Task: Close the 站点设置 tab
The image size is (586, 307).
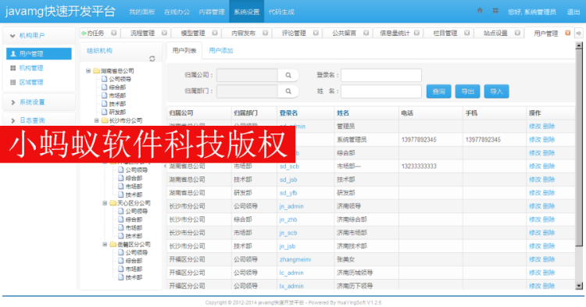Action: tap(517, 33)
